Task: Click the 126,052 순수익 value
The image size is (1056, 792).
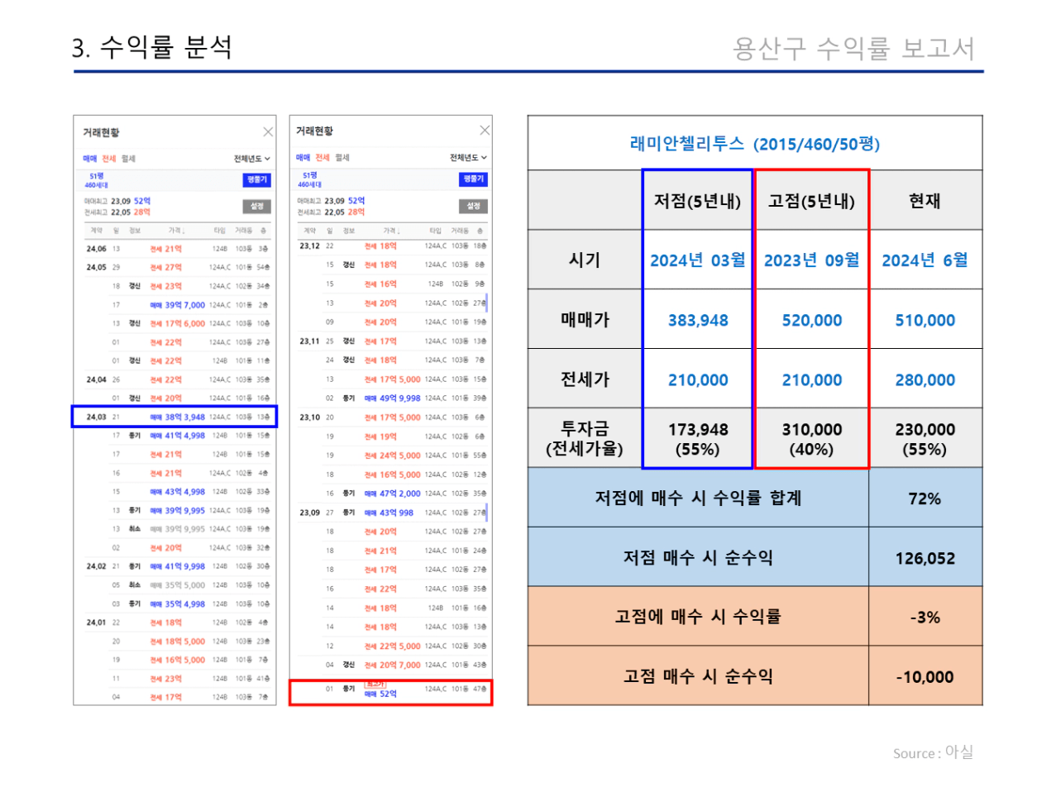Action: [x=925, y=559]
